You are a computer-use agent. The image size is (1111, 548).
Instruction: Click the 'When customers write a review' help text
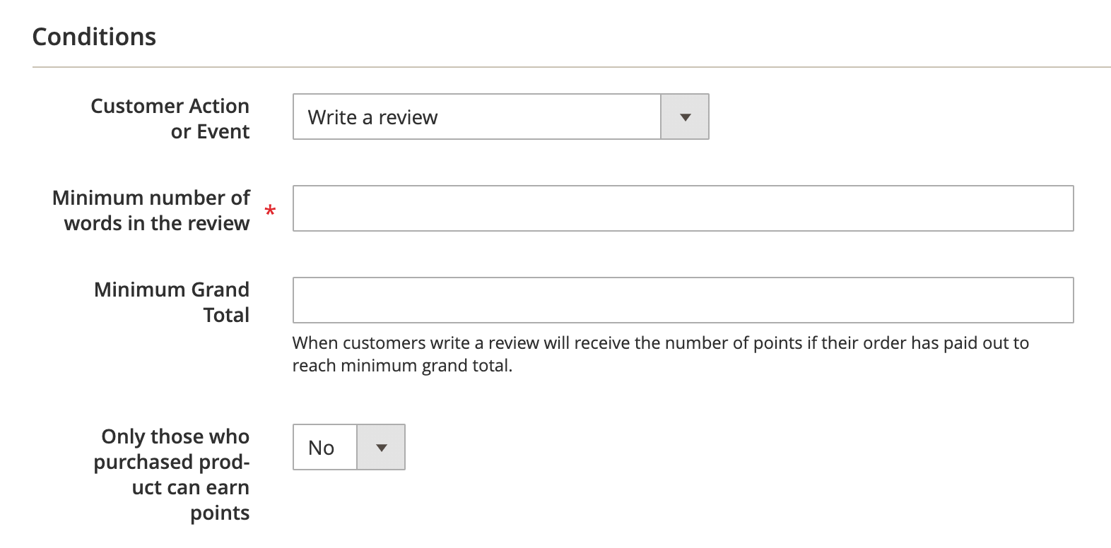[660, 343]
